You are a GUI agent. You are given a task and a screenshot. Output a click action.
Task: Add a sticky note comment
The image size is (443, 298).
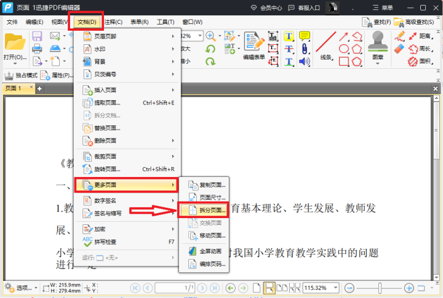[305, 36]
